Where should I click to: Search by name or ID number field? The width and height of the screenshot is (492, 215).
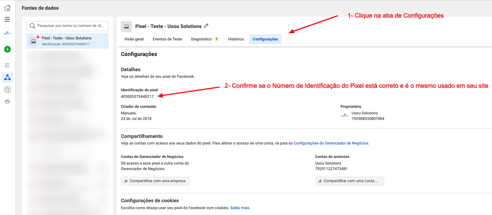(67, 26)
